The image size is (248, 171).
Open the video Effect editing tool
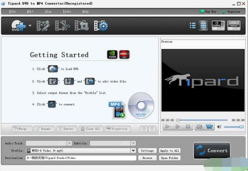tap(43, 25)
